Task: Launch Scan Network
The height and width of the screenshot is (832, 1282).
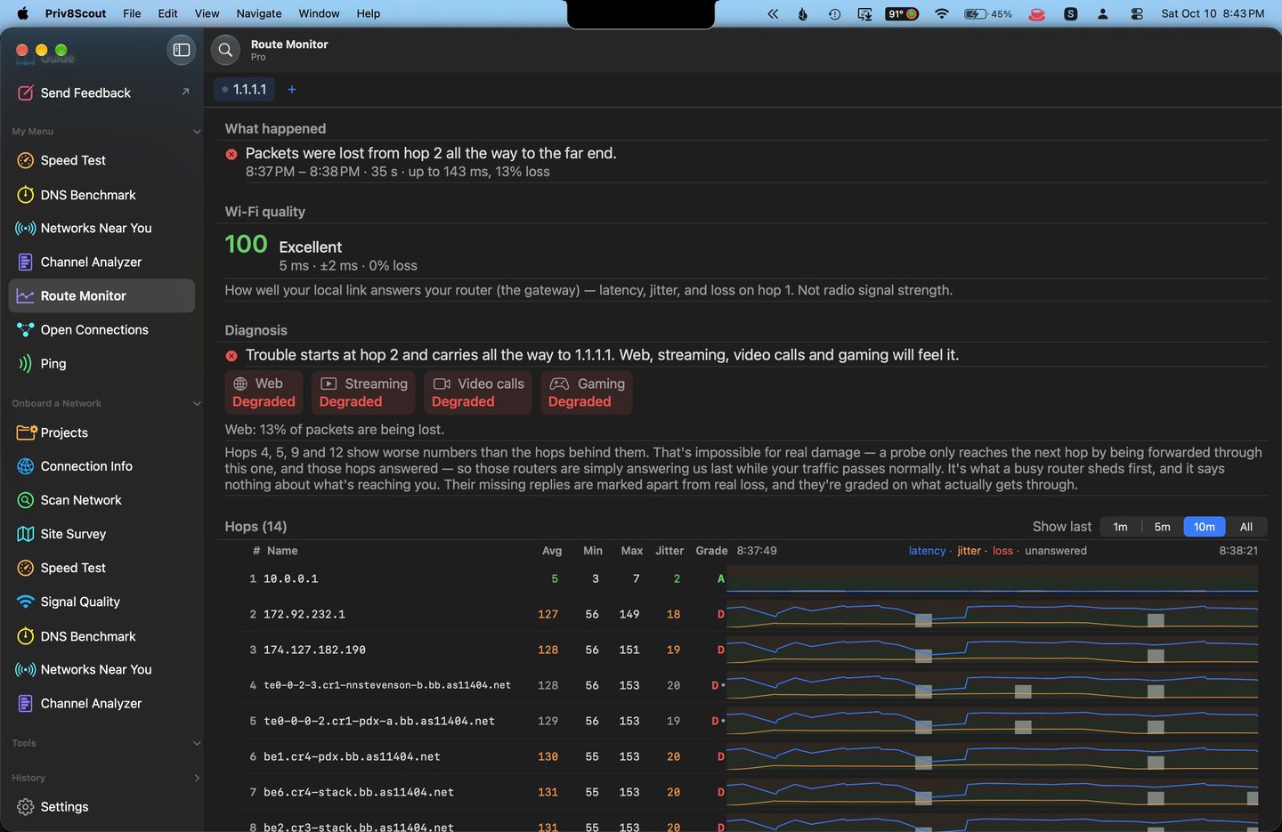Action: pos(102,500)
